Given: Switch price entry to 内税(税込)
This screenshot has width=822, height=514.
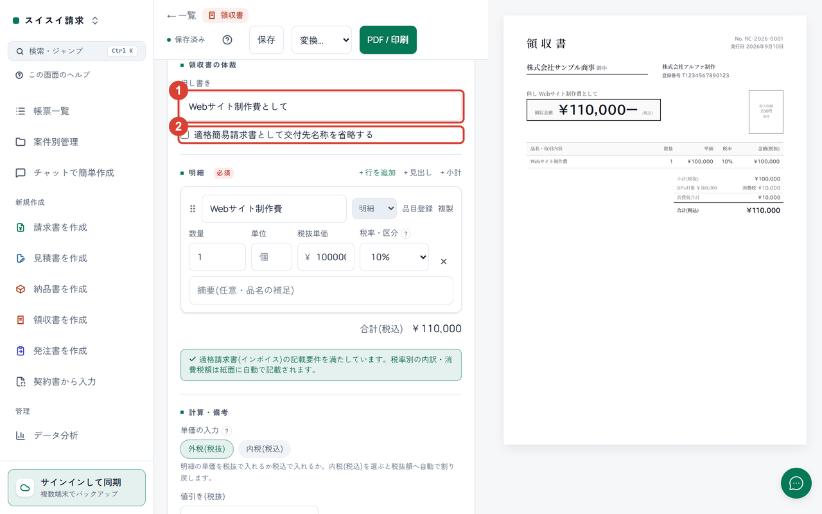Looking at the screenshot, I should pos(265,449).
